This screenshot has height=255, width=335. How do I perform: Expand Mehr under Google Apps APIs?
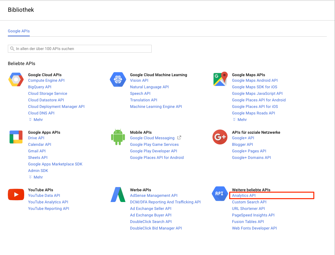(36, 177)
